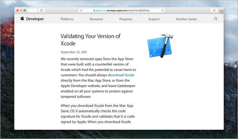Click the Apple logo in the Developer header
Screen dimensions: 238x139
pos(22,18)
